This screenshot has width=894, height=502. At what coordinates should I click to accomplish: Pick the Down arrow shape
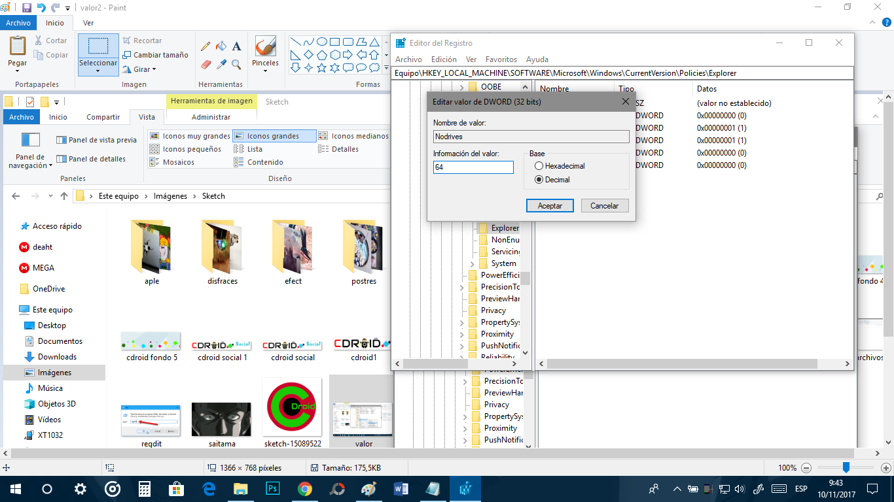click(x=295, y=67)
